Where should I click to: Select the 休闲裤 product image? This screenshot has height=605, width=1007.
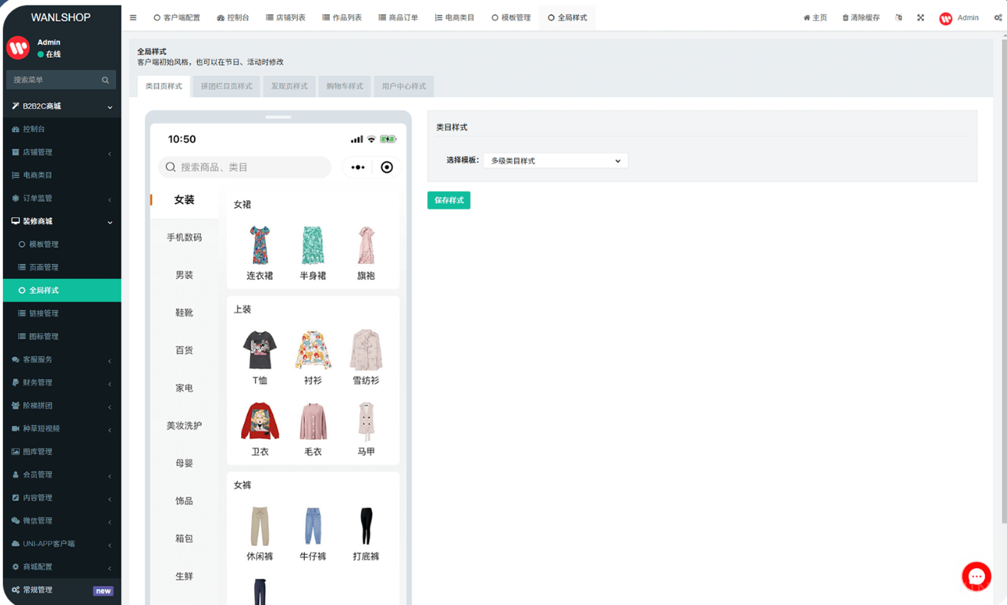click(259, 526)
